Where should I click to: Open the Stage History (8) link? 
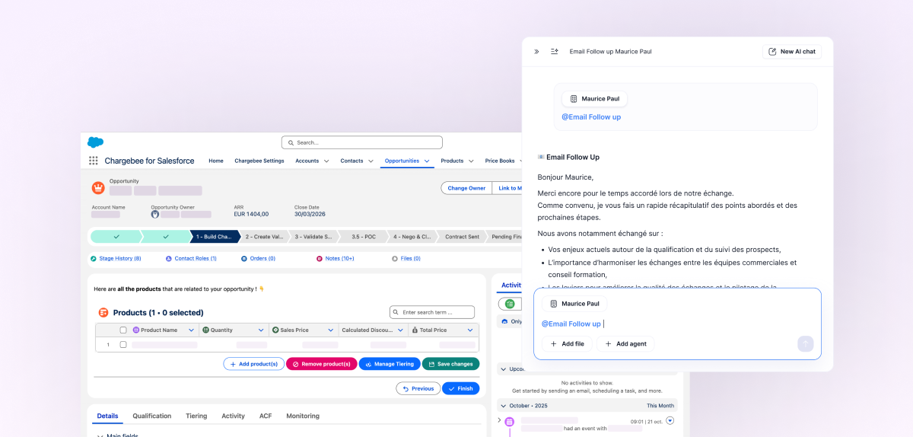click(120, 259)
